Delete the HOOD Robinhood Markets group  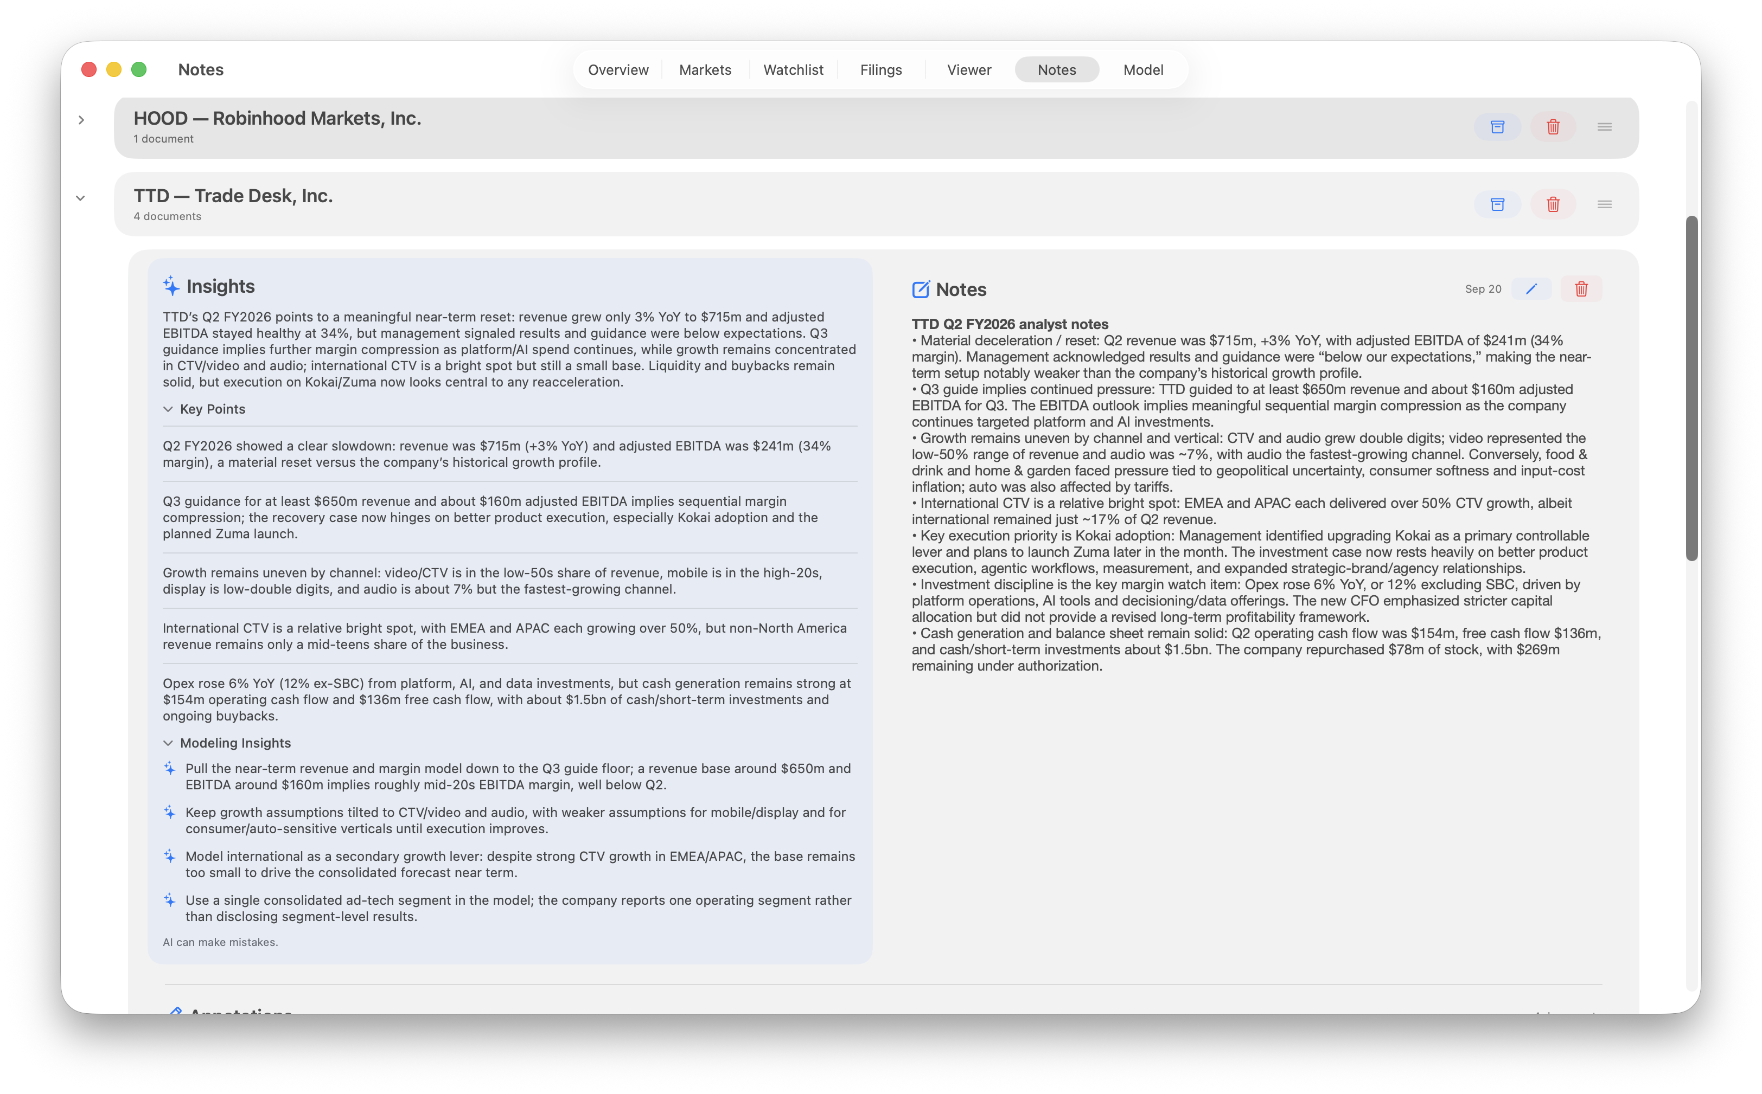[1553, 127]
